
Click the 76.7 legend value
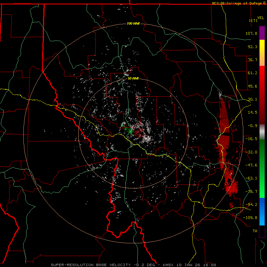click(252, 60)
